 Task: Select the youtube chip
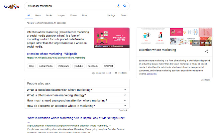tap(79, 66)
